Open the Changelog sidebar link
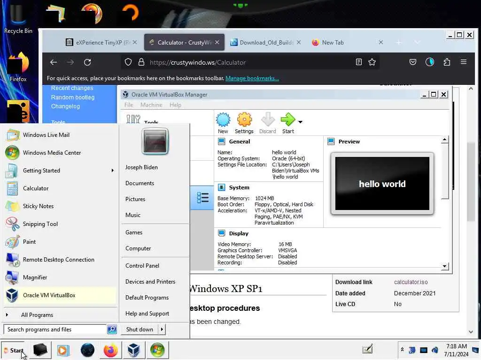481x360 pixels. 65,106
